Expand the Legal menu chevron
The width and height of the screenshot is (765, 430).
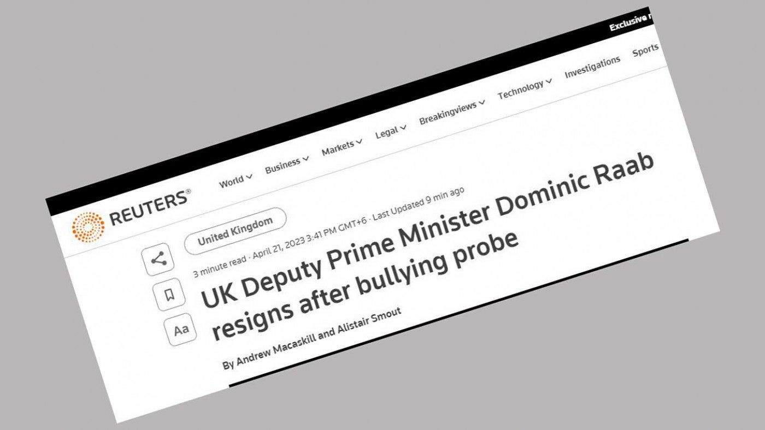[403, 128]
